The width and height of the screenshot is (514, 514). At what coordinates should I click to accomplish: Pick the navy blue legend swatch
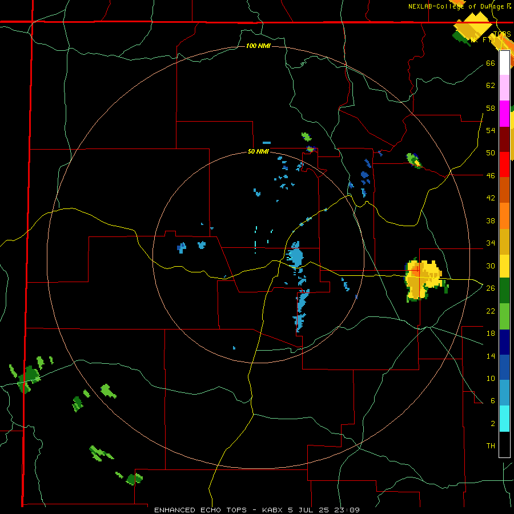click(x=504, y=342)
